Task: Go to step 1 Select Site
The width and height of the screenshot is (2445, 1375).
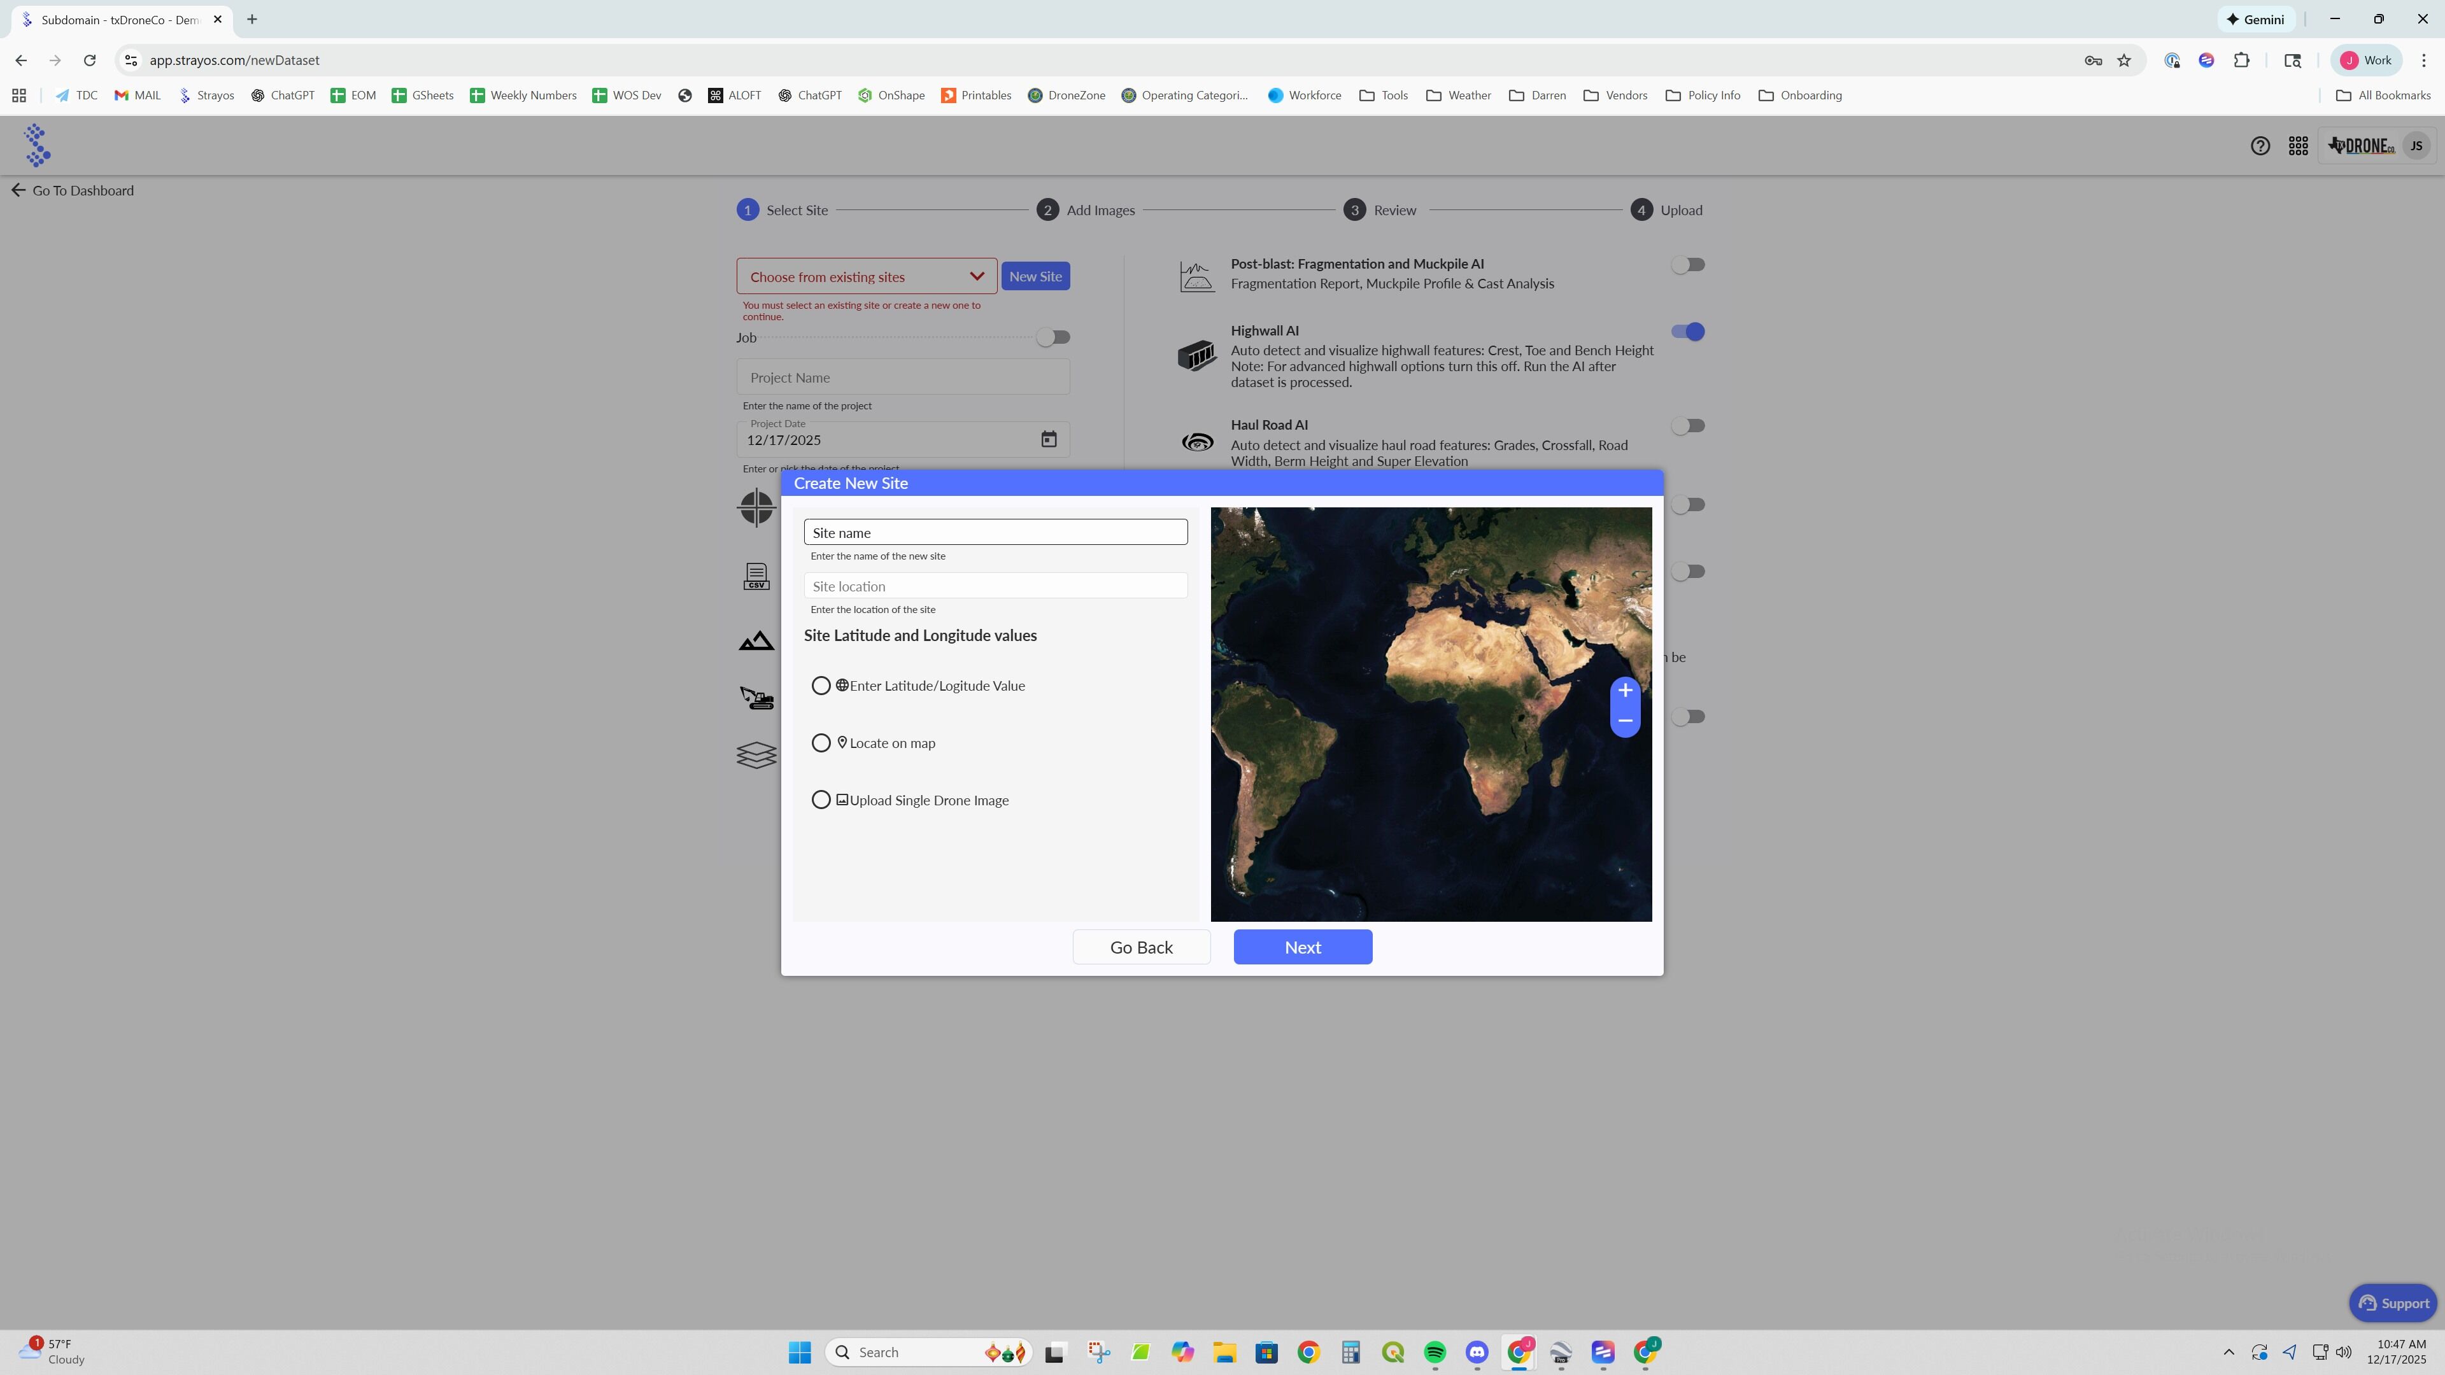Action: [x=783, y=209]
